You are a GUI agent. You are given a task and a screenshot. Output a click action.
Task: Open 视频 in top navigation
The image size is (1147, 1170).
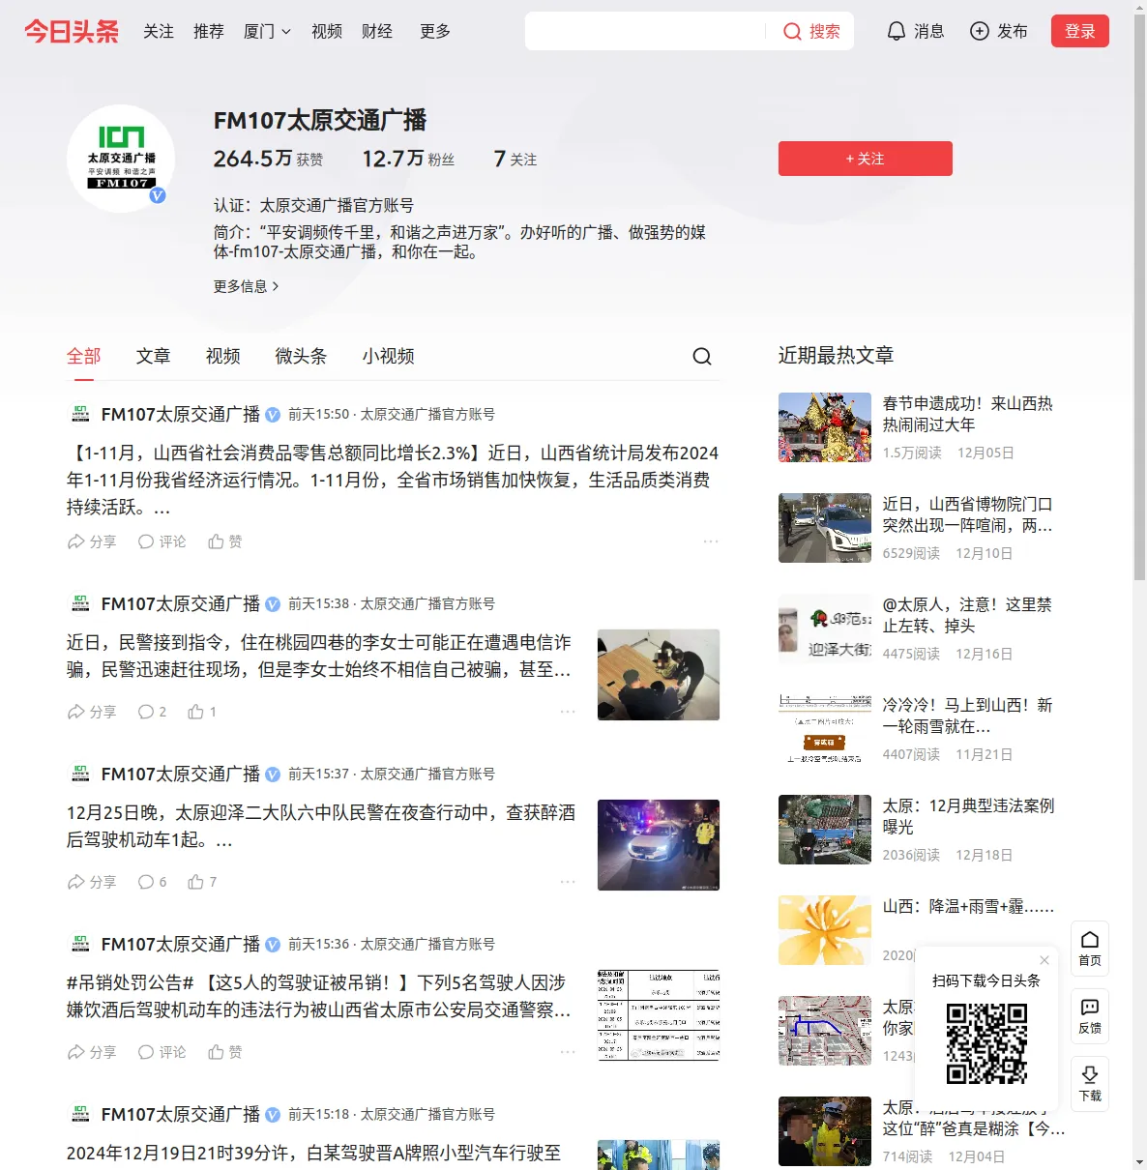[327, 32]
